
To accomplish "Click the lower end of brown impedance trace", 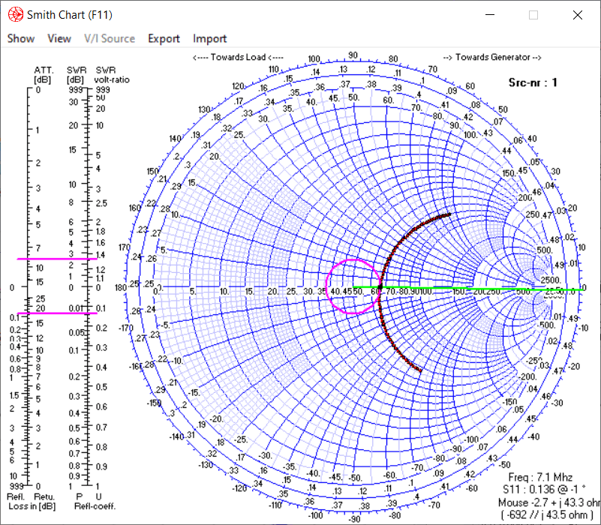I will 420,370.
